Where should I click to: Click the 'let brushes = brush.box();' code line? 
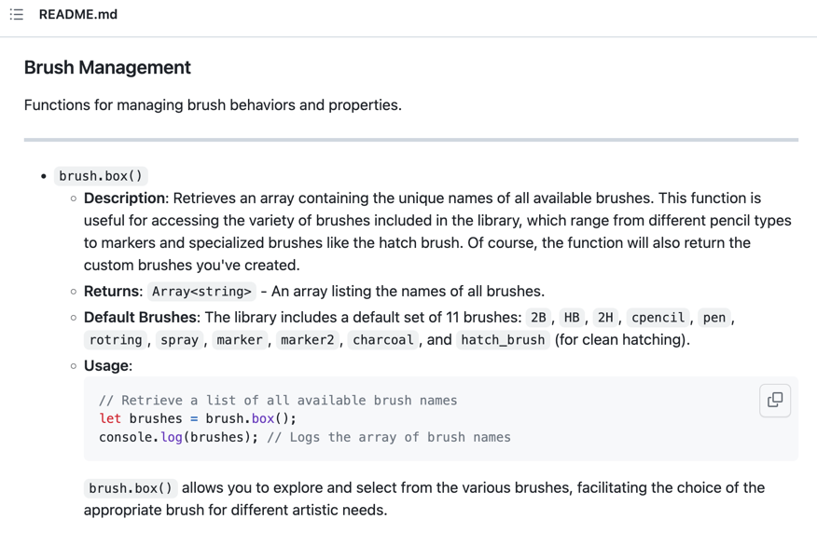tap(198, 418)
